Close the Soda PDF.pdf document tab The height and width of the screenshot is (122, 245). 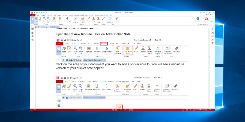coord(58,27)
